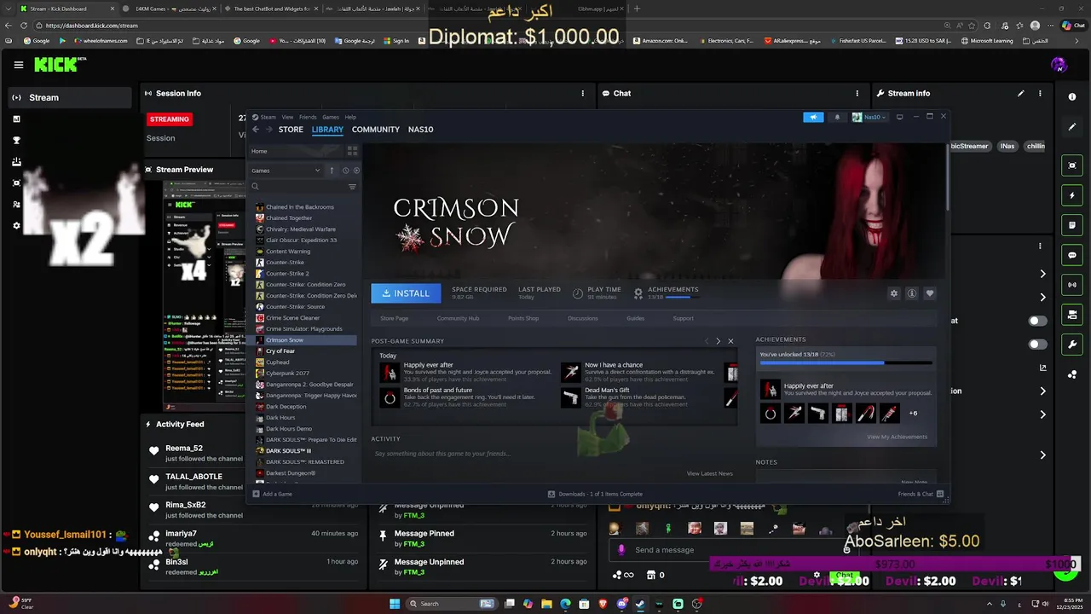Click Add a Game at the bottom left of Steam
Viewport: 1091px width, 614px height.
pos(272,494)
